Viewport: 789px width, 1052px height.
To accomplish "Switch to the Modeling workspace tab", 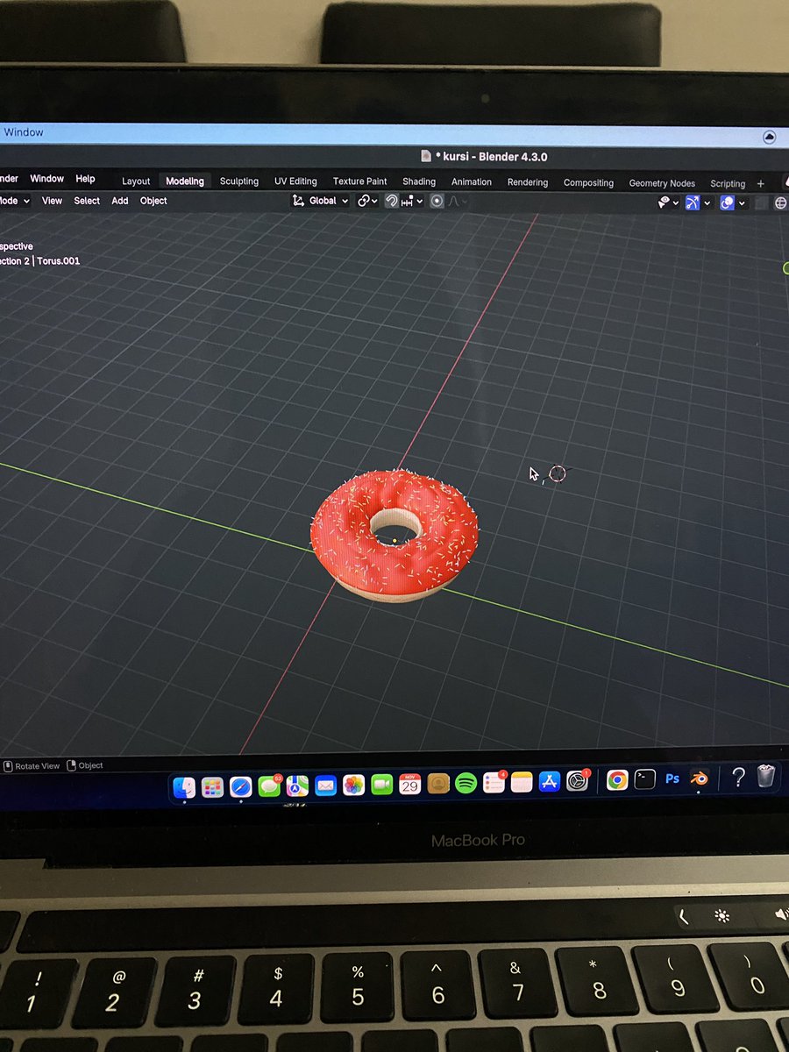I will (185, 181).
